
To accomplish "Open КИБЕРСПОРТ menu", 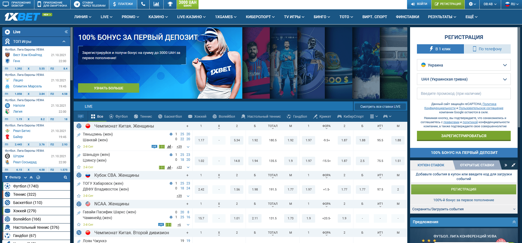I will (260, 17).
